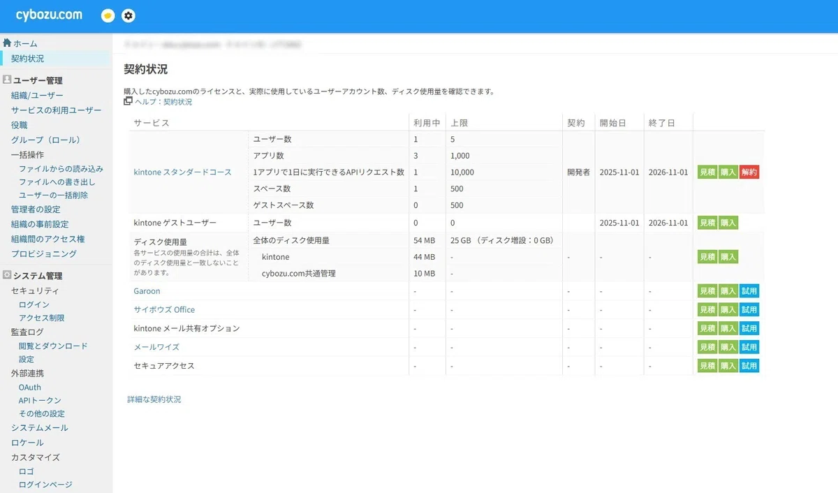
Task: Click 見積 for セキュアアクセス
Action: (x=707, y=366)
